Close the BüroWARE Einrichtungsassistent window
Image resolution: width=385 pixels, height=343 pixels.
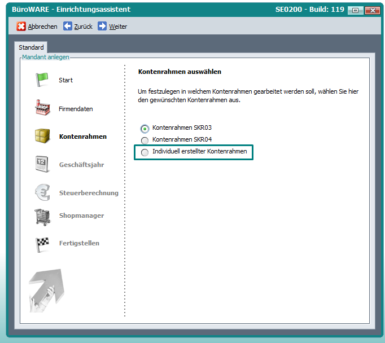point(371,10)
